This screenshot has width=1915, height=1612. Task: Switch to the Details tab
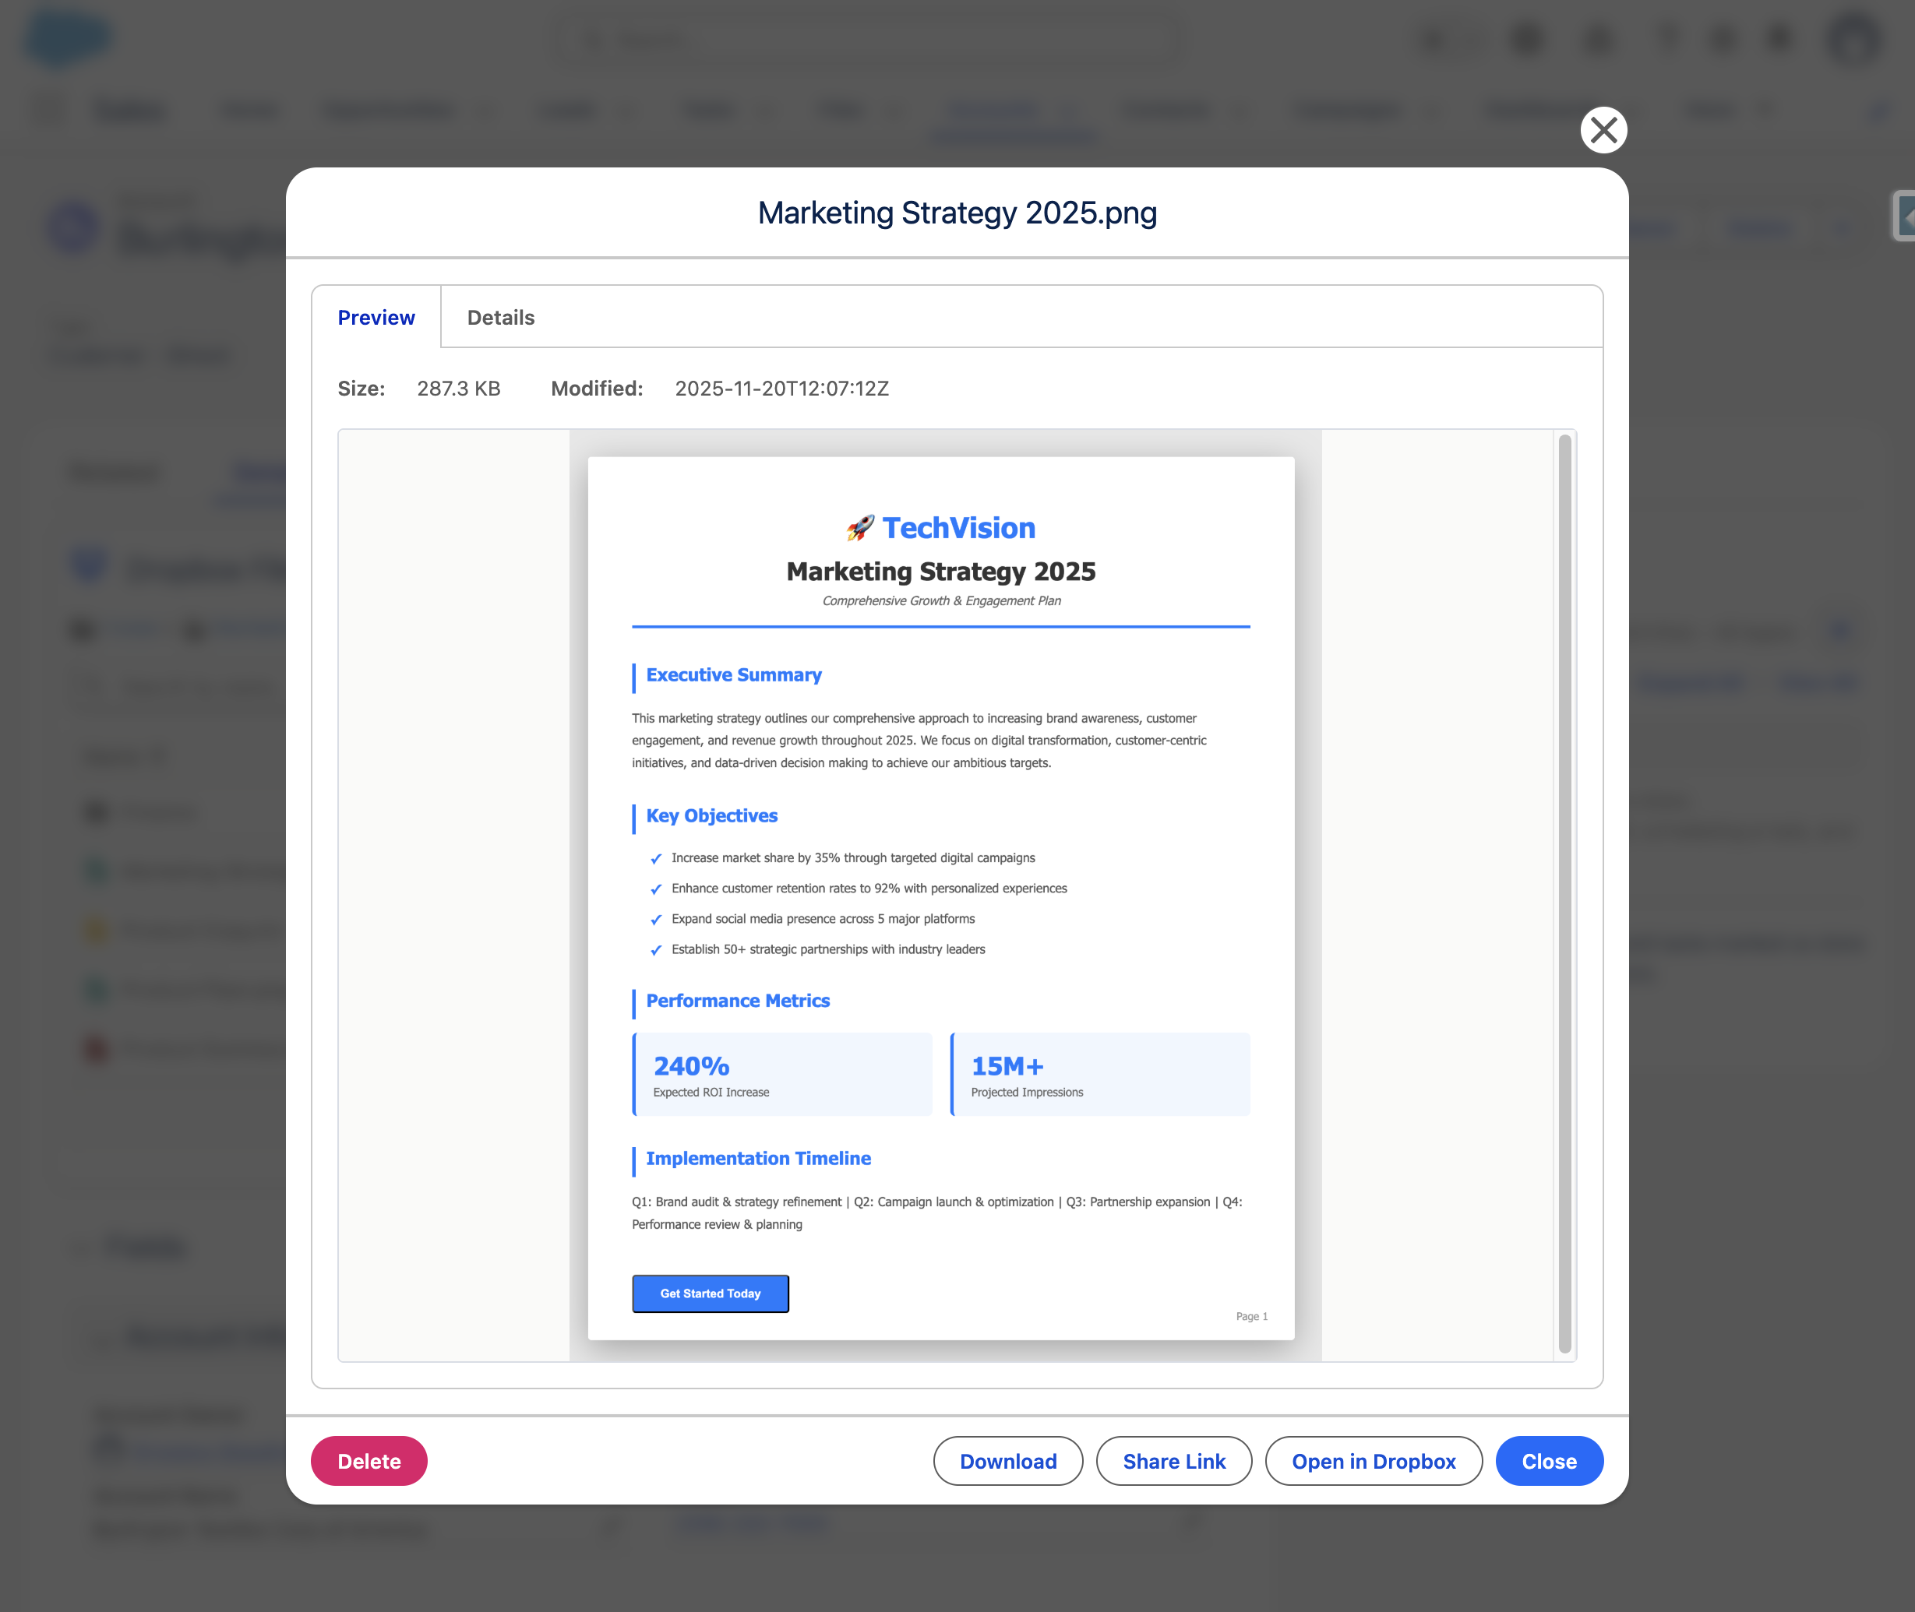tap(501, 317)
